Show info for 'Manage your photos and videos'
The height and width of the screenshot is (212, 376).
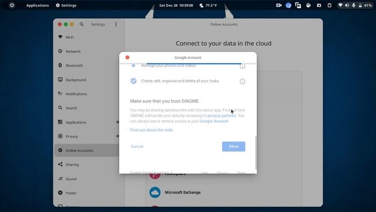tap(243, 66)
